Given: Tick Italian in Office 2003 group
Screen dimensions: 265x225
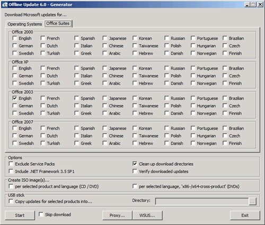Looking at the screenshot, I should (76, 106).
